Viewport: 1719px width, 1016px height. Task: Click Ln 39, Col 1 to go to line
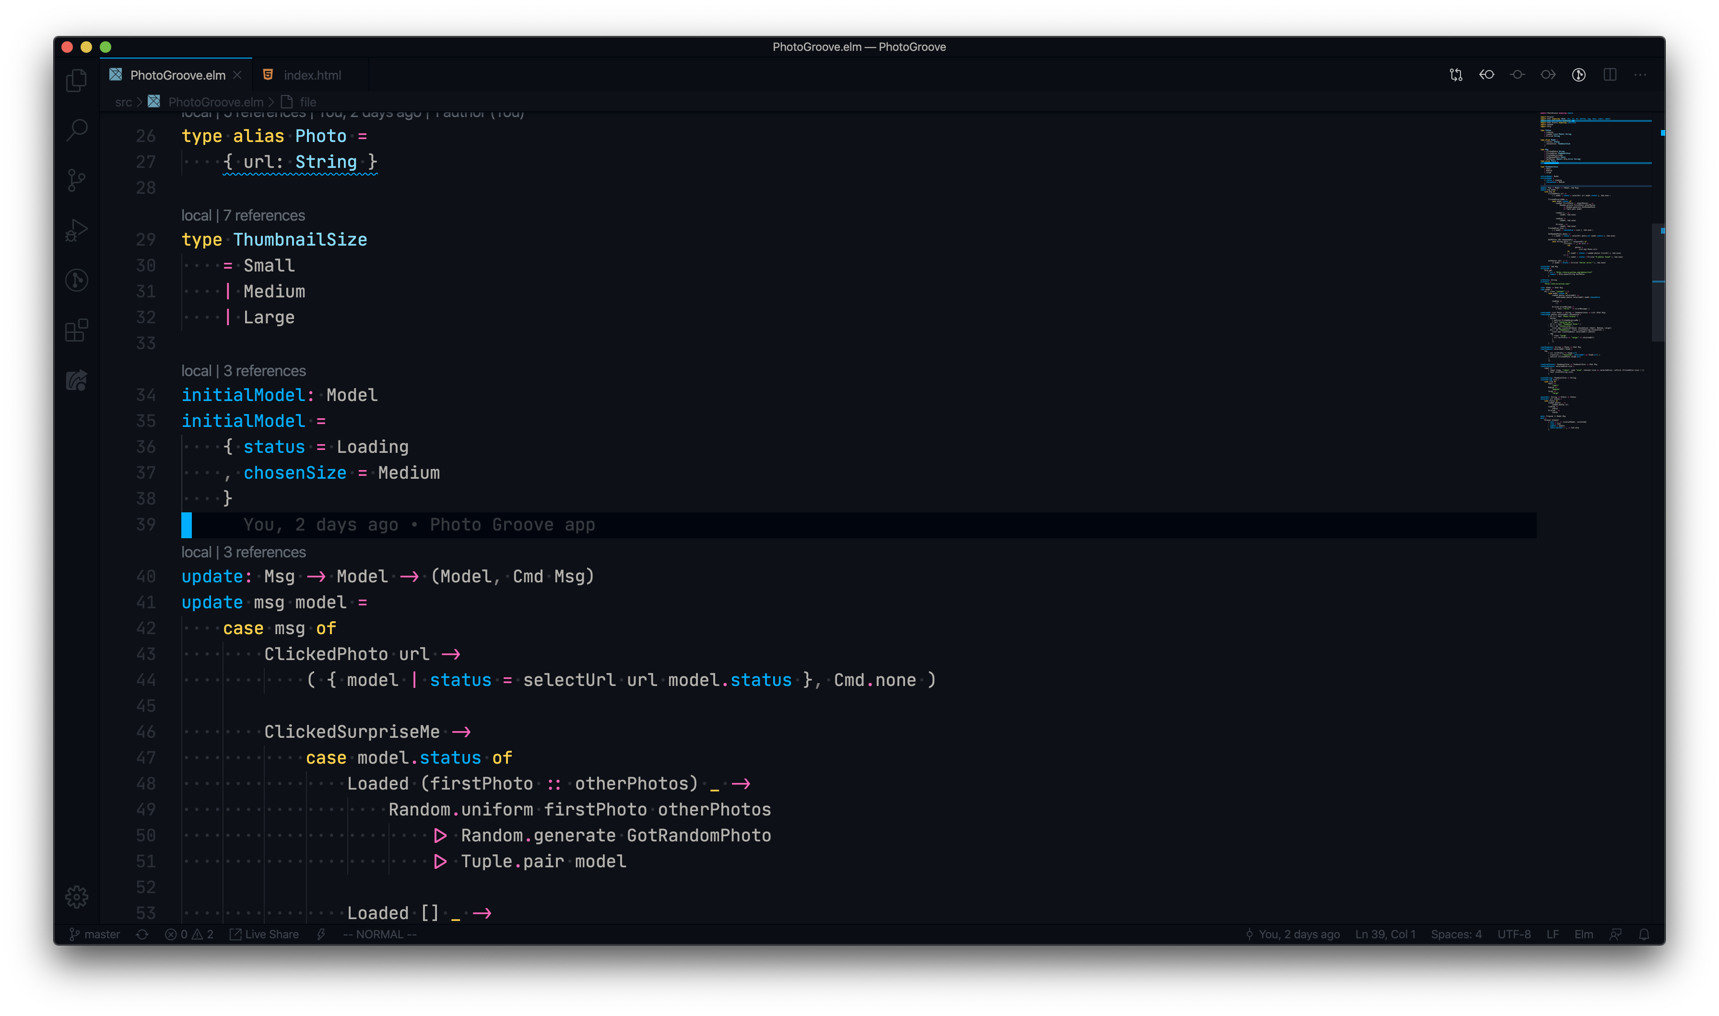pyautogui.click(x=1385, y=934)
